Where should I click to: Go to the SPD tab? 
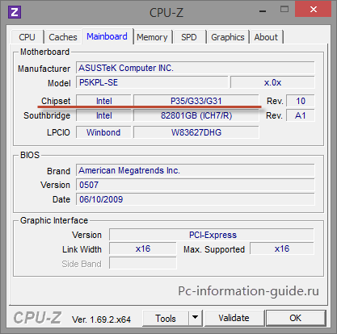189,37
